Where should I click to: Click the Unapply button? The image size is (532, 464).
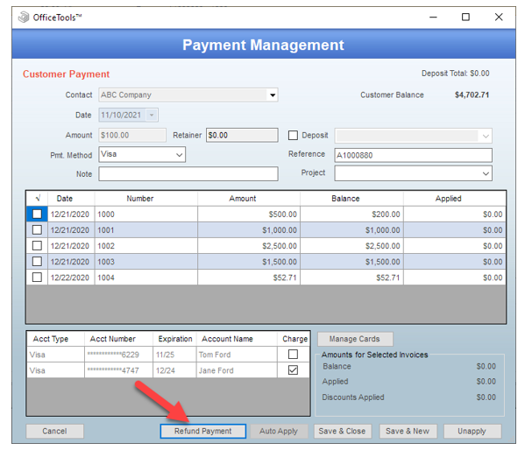coord(472,431)
